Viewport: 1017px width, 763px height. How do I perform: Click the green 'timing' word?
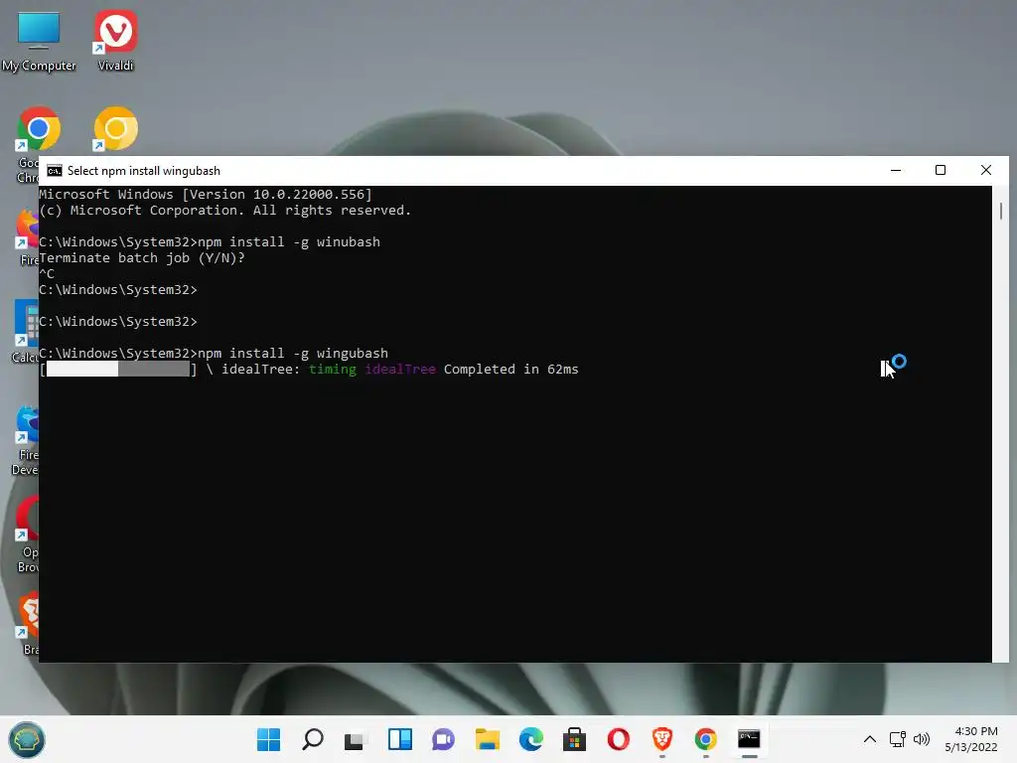[332, 370]
